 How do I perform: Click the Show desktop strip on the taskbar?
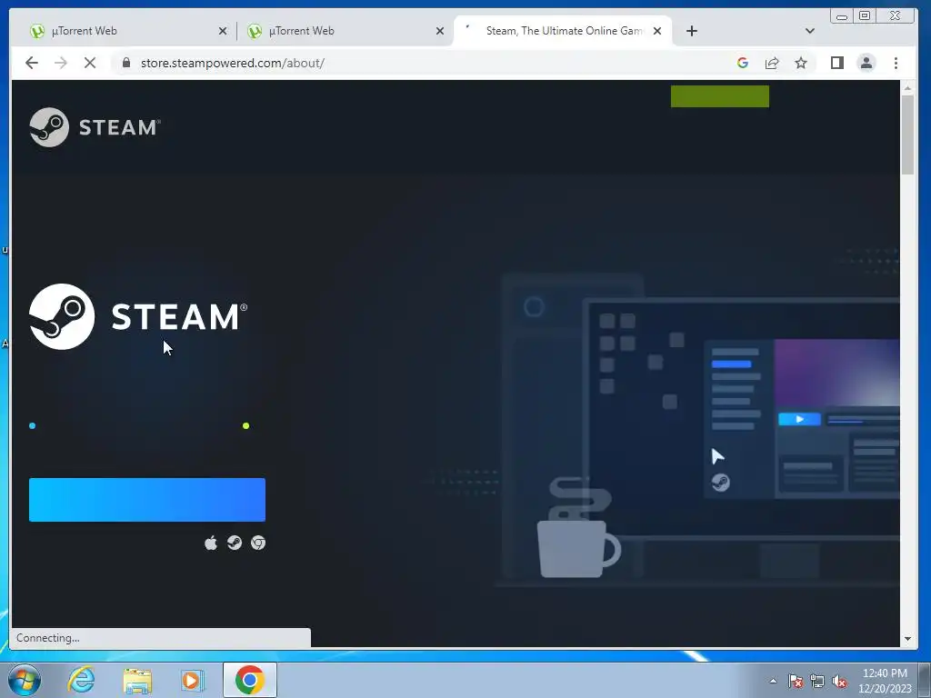coord(925,680)
